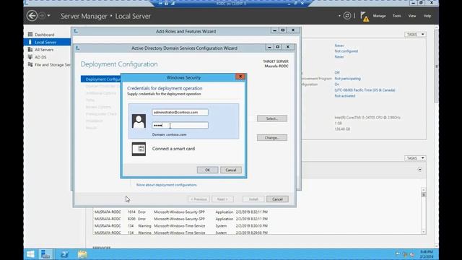Click the user account avatar tile

pos(139,121)
